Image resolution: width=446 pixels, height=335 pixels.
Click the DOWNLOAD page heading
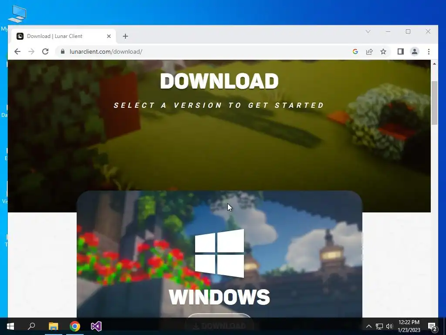(220, 81)
